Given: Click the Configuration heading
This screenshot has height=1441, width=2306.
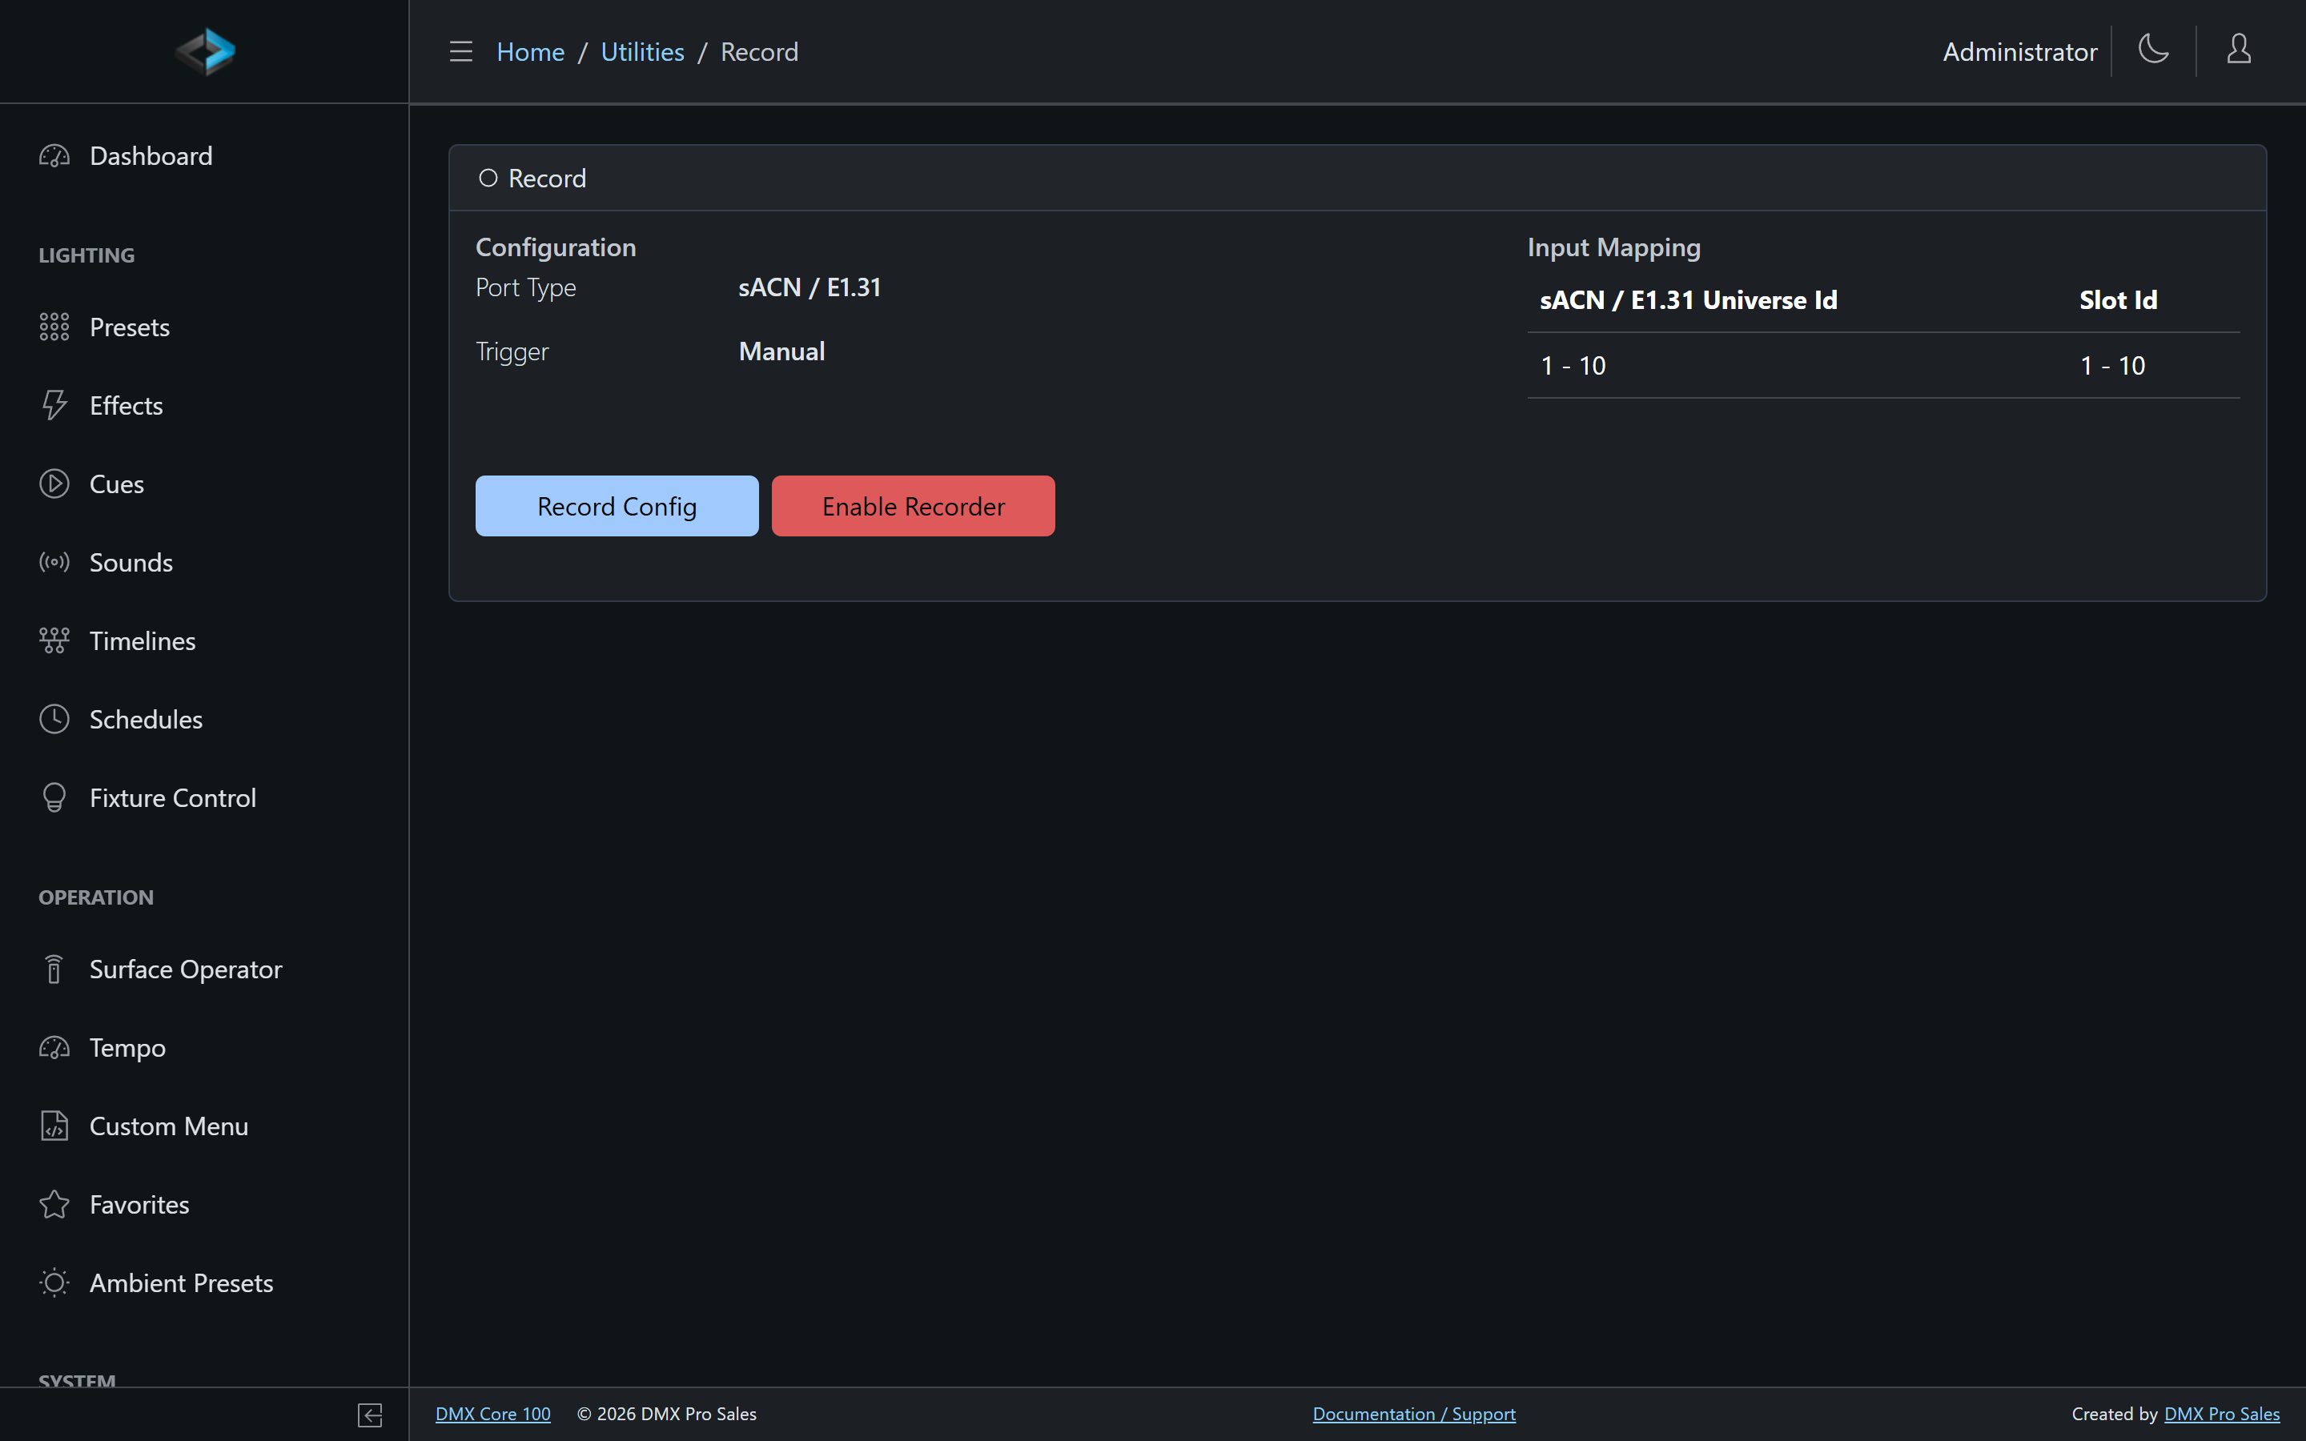Looking at the screenshot, I should pos(556,248).
